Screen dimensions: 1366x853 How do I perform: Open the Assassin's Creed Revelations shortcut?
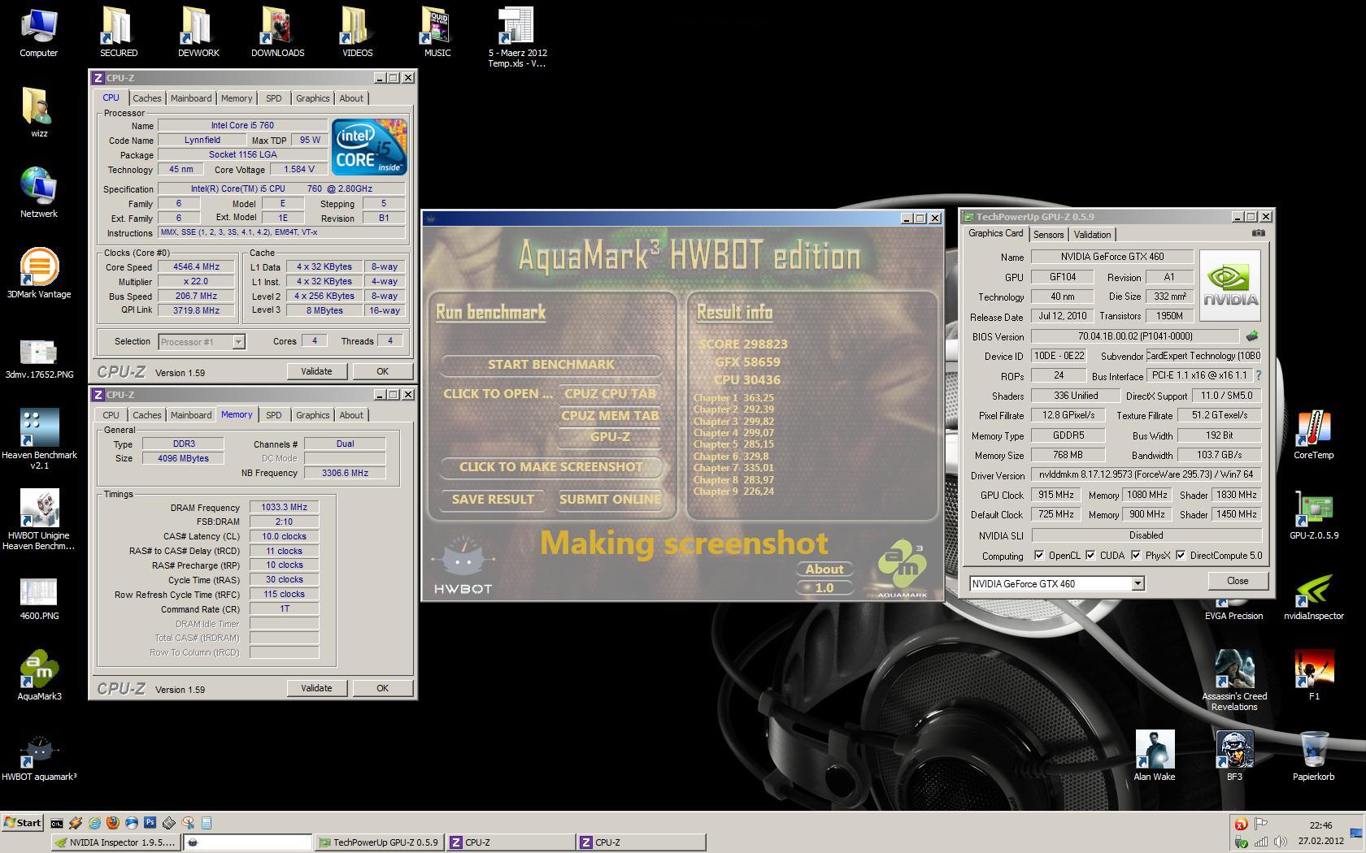coord(1234,679)
